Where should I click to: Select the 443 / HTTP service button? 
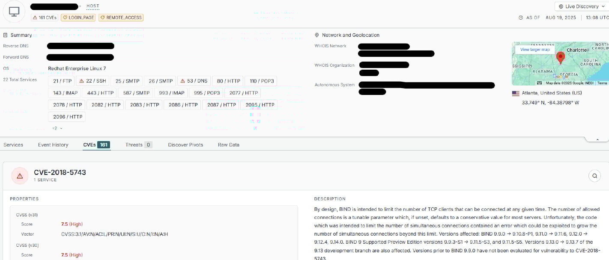tap(101, 93)
